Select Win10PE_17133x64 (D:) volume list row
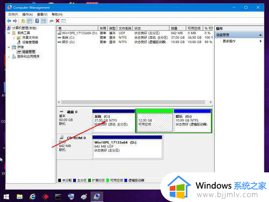Viewport: 269px width, 202px height. [135, 33]
